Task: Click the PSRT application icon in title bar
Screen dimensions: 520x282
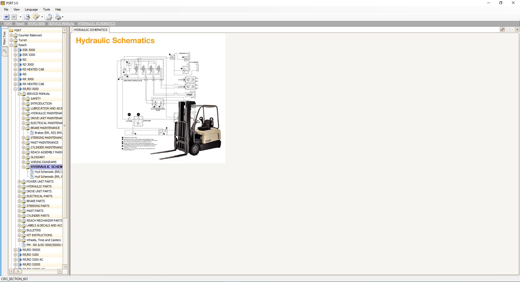Action: pyautogui.click(x=3, y=3)
